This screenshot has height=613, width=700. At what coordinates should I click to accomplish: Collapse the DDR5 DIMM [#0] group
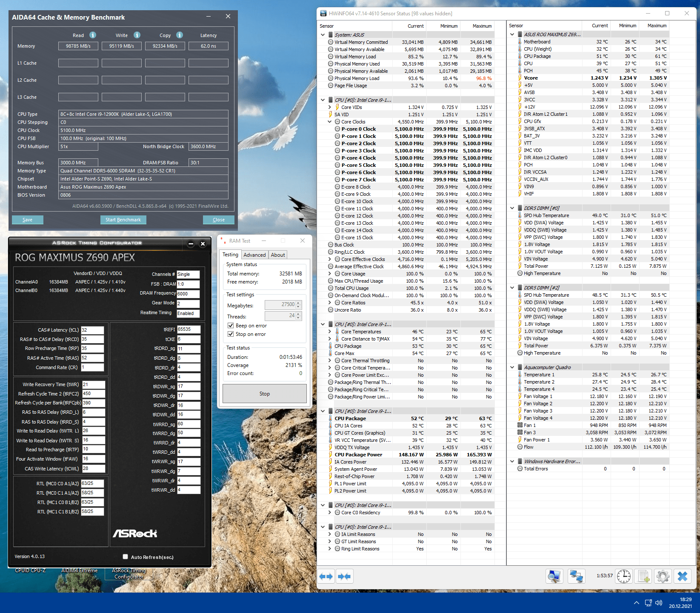[x=512, y=208]
